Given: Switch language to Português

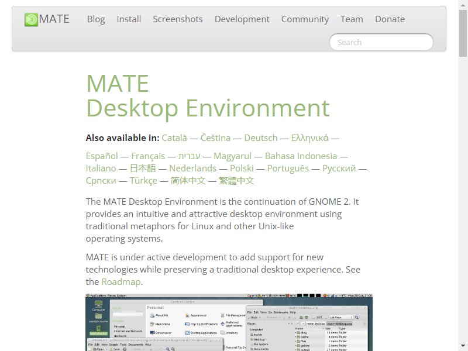Looking at the screenshot, I should pyautogui.click(x=288, y=168).
